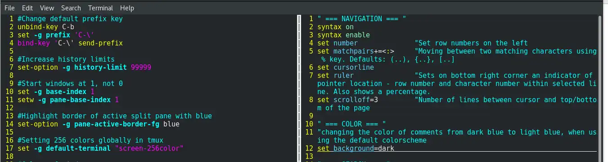Click the '=== NAVIGATION ===' comment
Image resolution: width=608 pixels, height=162 pixels.
(x=362, y=19)
